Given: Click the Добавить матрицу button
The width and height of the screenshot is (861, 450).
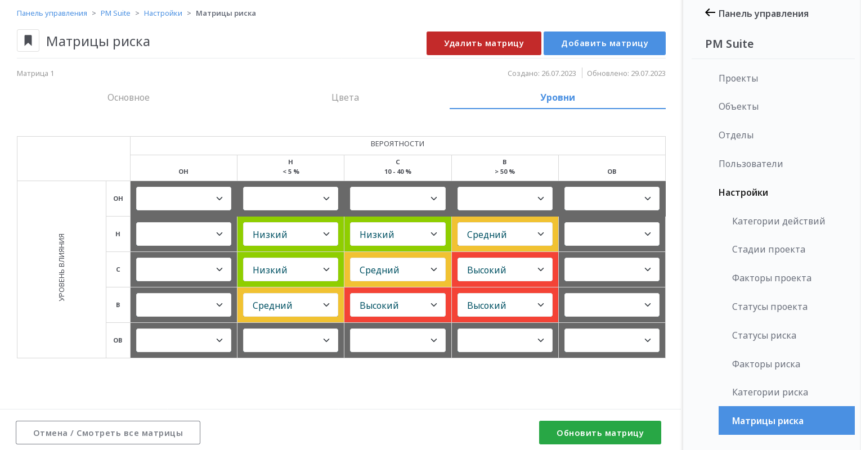Looking at the screenshot, I should (x=604, y=43).
